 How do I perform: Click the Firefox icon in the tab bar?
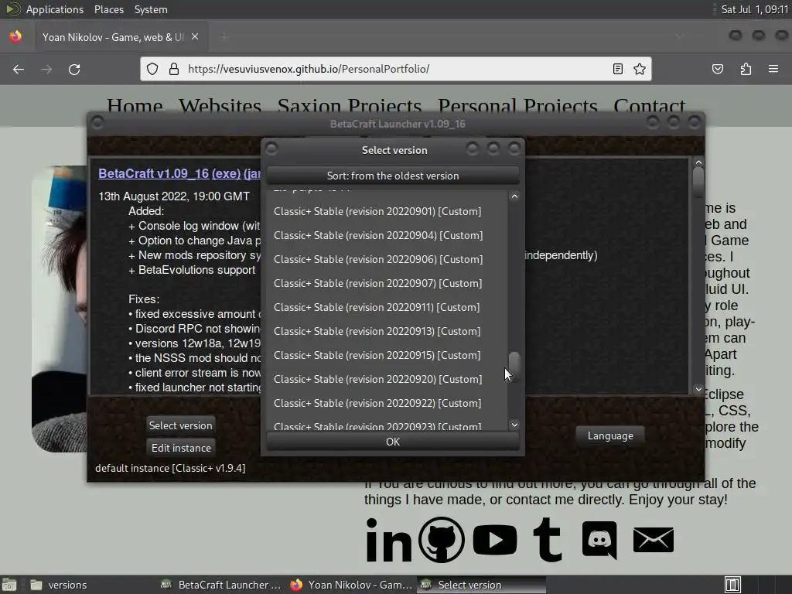pyautogui.click(x=15, y=37)
